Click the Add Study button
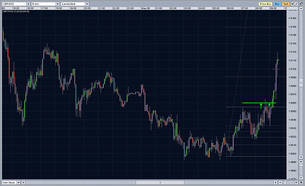 tap(9, 183)
